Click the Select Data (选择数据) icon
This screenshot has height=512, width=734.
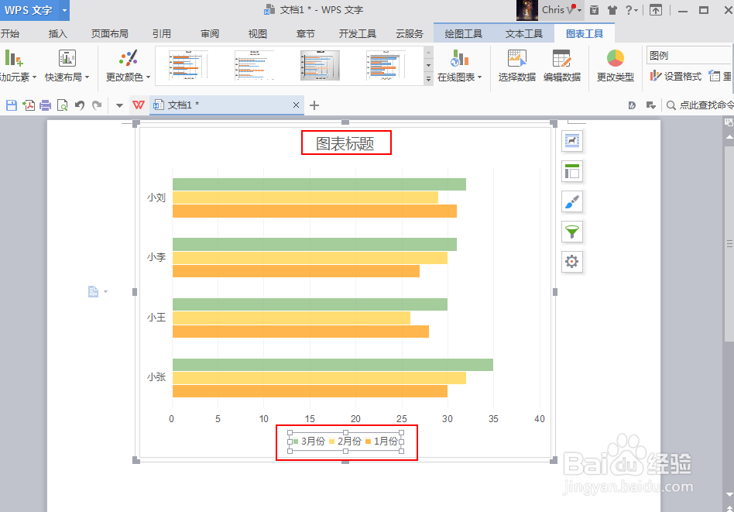[516, 66]
